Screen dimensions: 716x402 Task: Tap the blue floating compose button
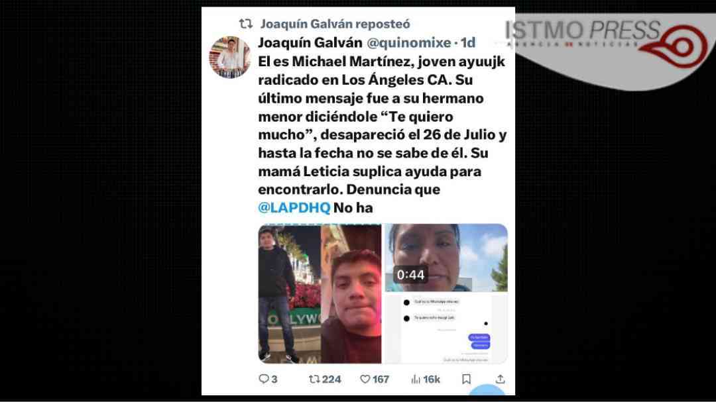[487, 391]
